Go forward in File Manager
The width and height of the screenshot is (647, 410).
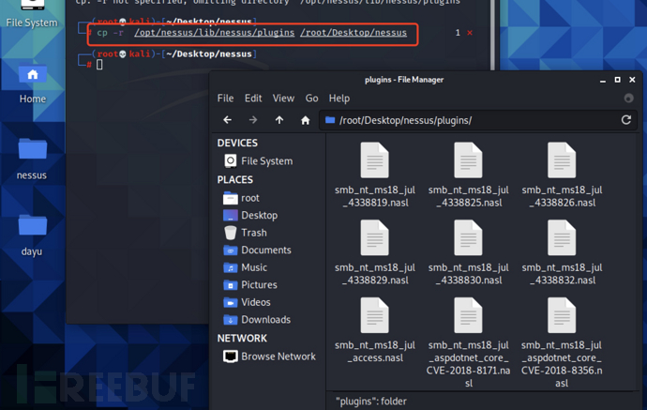[253, 120]
